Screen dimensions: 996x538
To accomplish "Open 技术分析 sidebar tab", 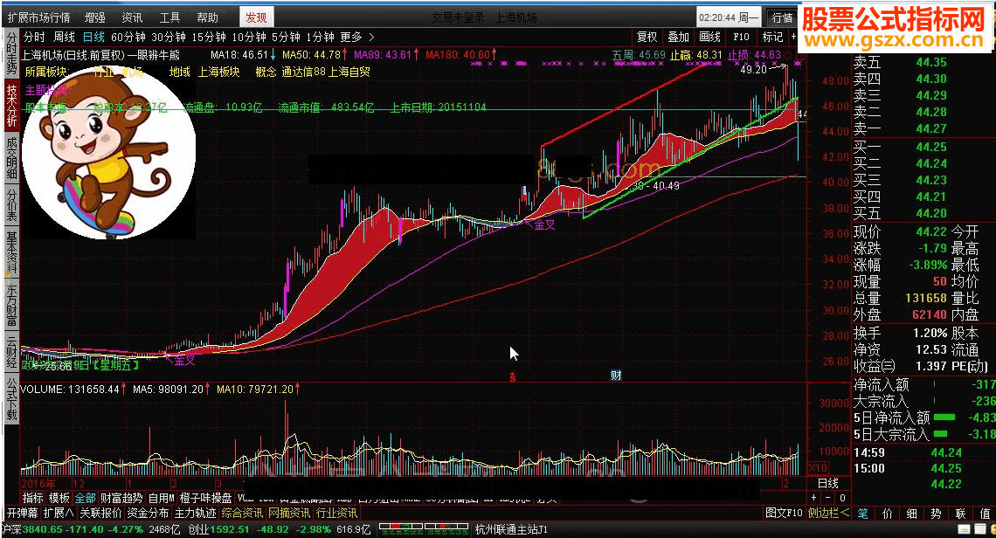I will [x=11, y=105].
